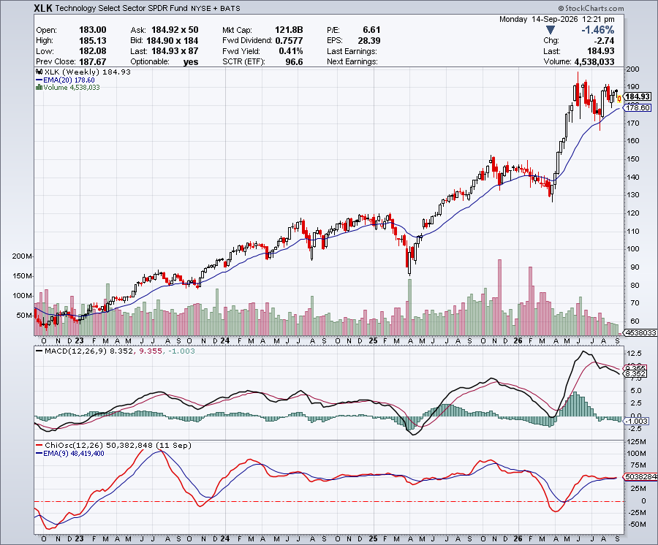
Task: Click the 8.352 MACD axis tag
Action: [x=635, y=373]
